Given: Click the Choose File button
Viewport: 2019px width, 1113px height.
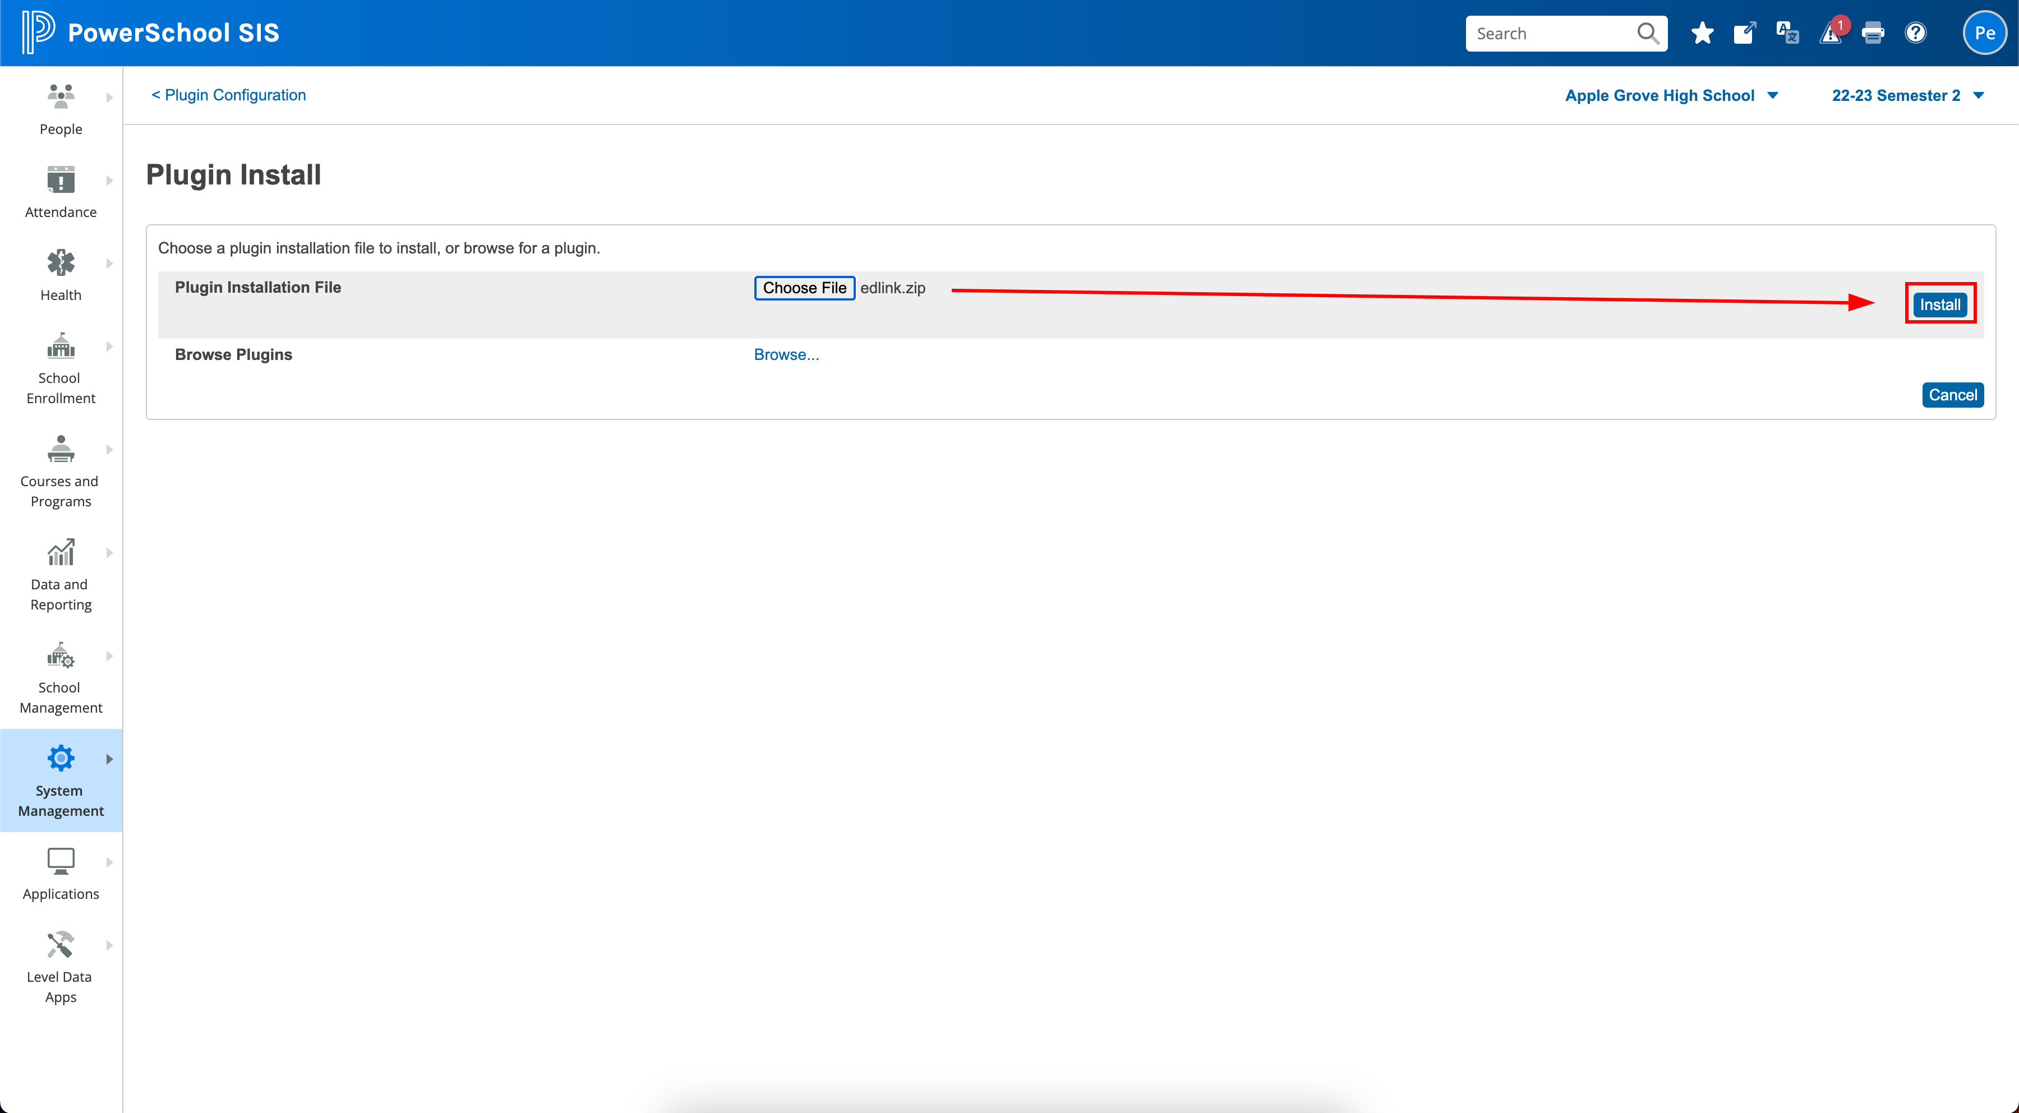Looking at the screenshot, I should [804, 288].
